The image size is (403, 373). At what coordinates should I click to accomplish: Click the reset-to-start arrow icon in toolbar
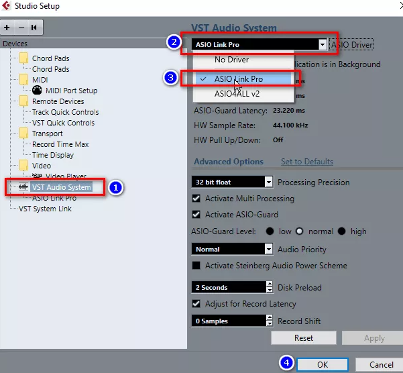tap(34, 28)
